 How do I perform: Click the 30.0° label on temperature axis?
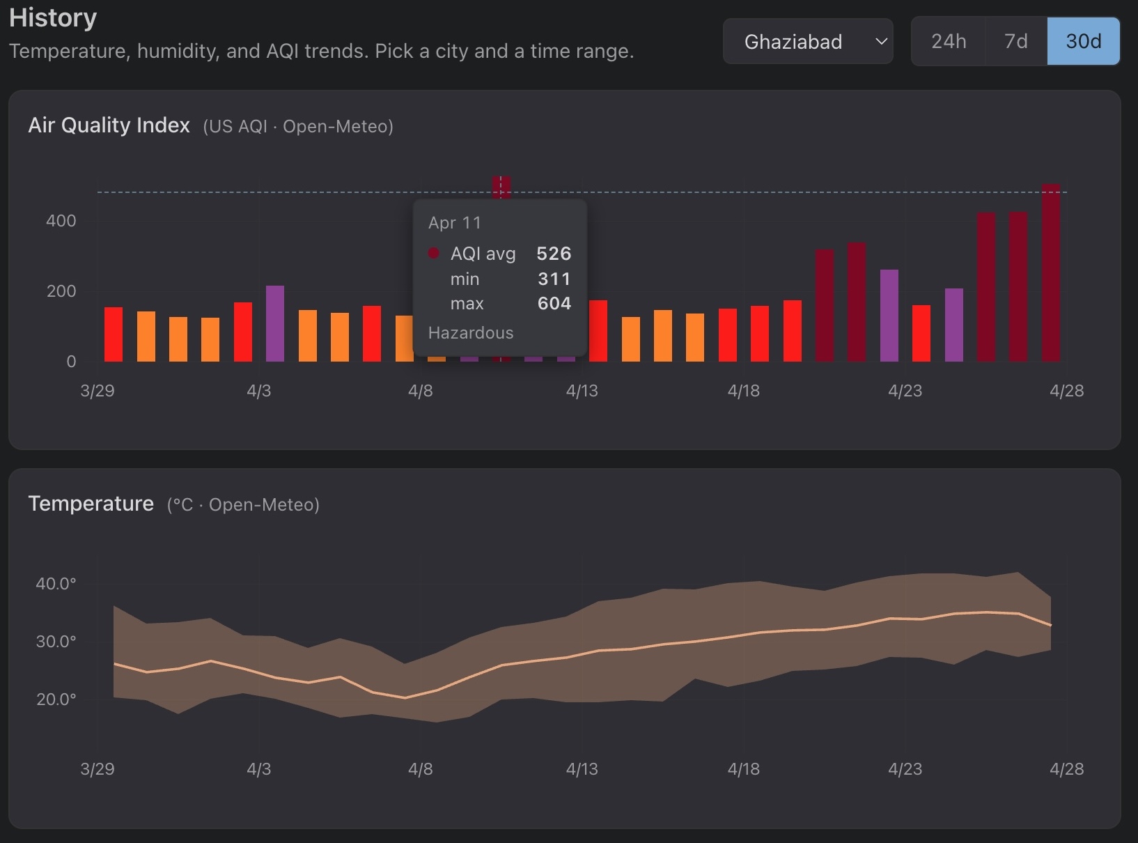click(x=56, y=641)
